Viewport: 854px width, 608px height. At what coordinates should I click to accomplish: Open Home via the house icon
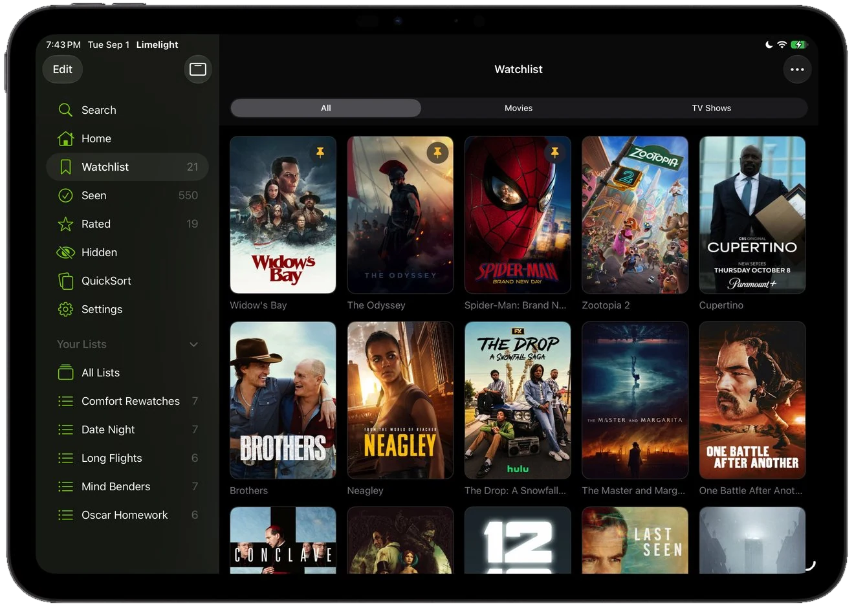click(65, 138)
